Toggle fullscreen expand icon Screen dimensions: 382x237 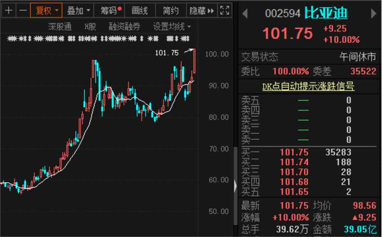224,10
